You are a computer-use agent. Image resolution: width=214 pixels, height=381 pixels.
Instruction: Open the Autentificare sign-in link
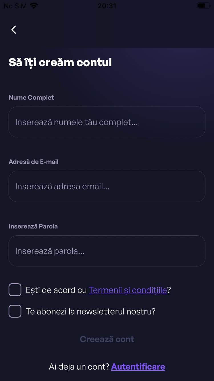[x=138, y=366]
